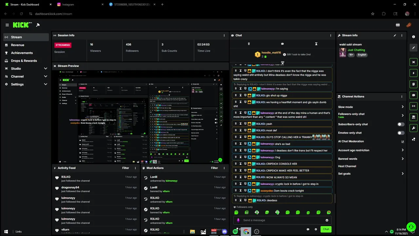This screenshot has height=236, width=419.
Task: Toggle the focus frame panel in right sidebar
Action: click(414, 62)
